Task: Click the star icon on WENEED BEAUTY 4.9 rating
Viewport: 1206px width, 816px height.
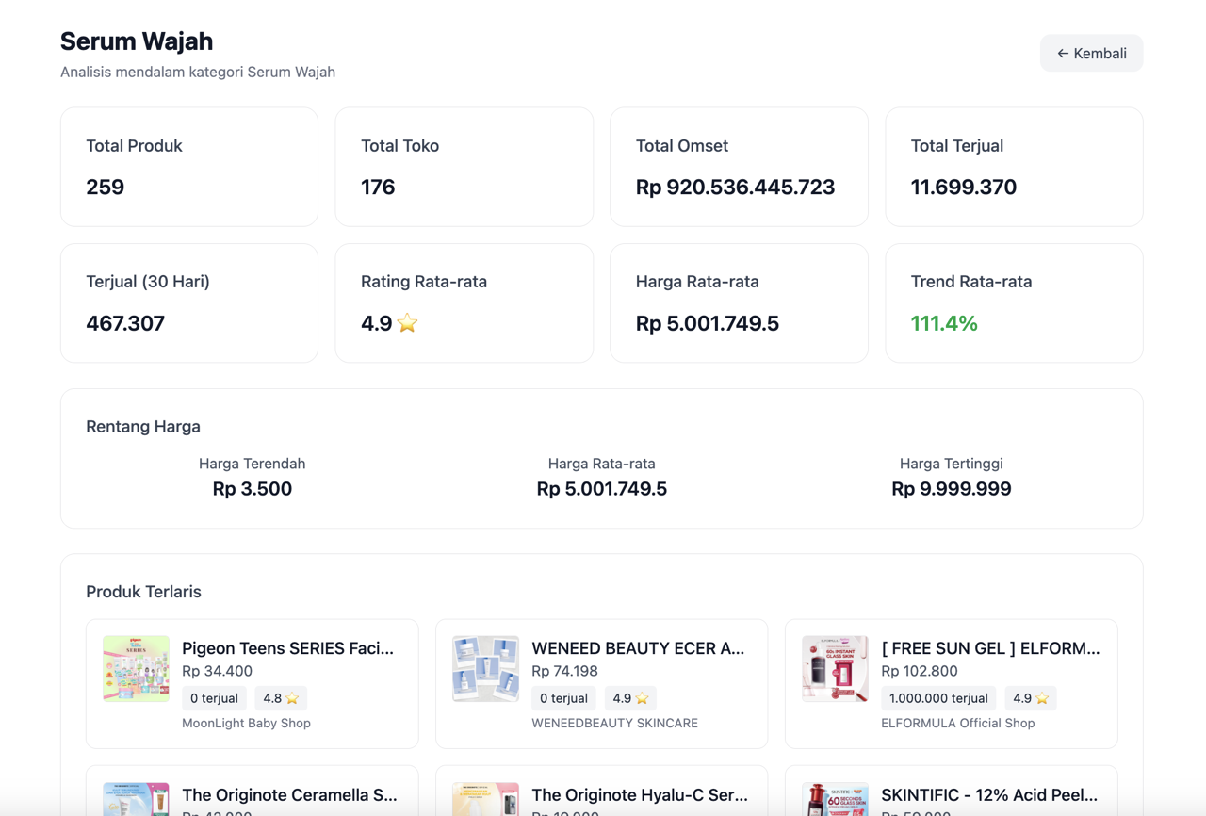Action: point(642,698)
